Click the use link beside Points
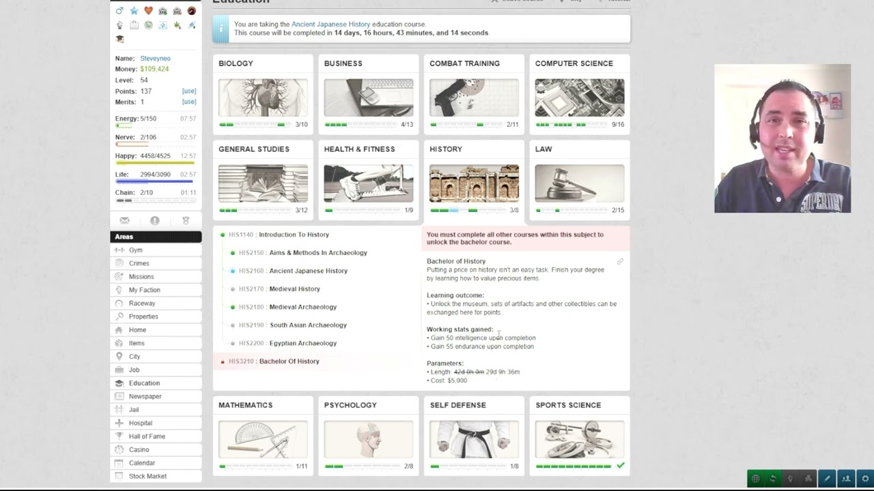This screenshot has height=491, width=874. click(189, 91)
